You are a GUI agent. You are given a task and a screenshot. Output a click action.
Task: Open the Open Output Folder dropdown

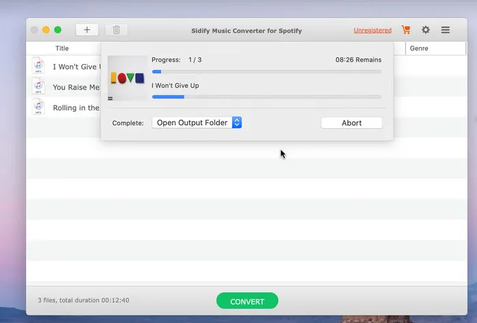[197, 123]
